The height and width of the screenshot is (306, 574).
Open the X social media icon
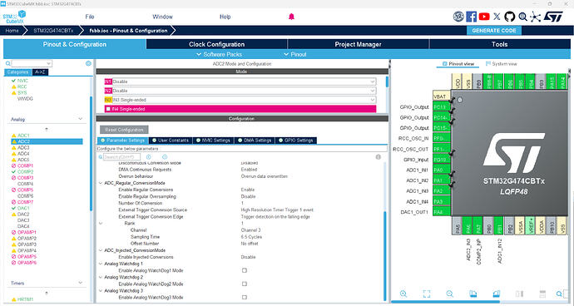(497, 17)
